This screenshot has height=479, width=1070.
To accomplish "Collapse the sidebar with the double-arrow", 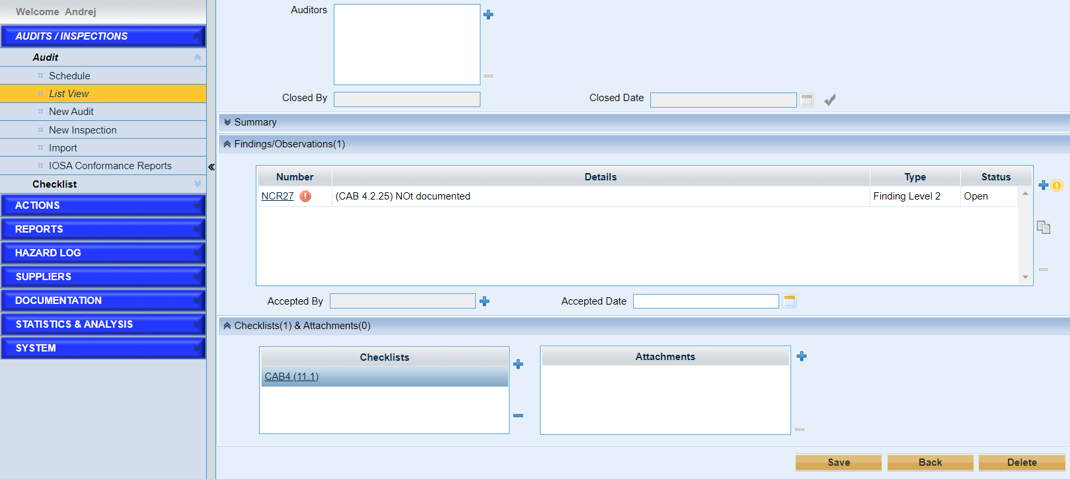I will [x=211, y=167].
